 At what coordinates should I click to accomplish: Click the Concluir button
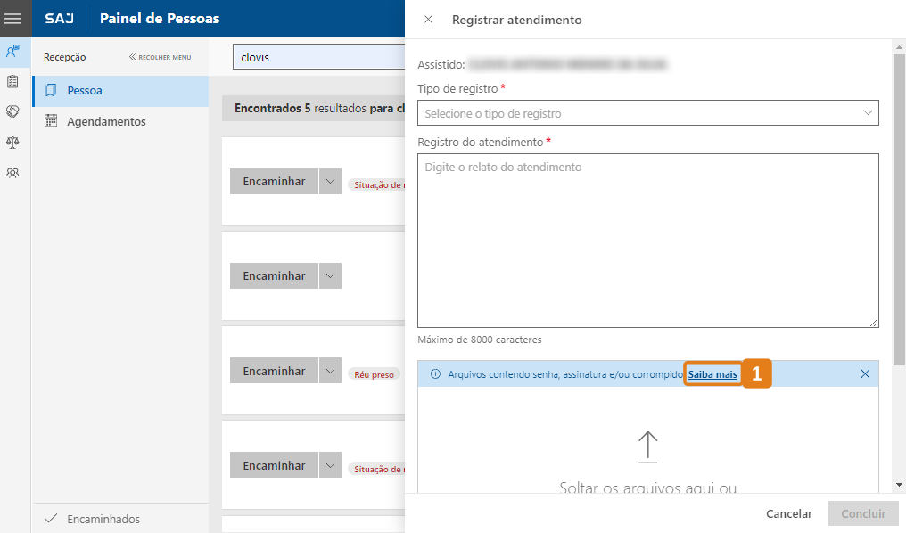pos(863,513)
